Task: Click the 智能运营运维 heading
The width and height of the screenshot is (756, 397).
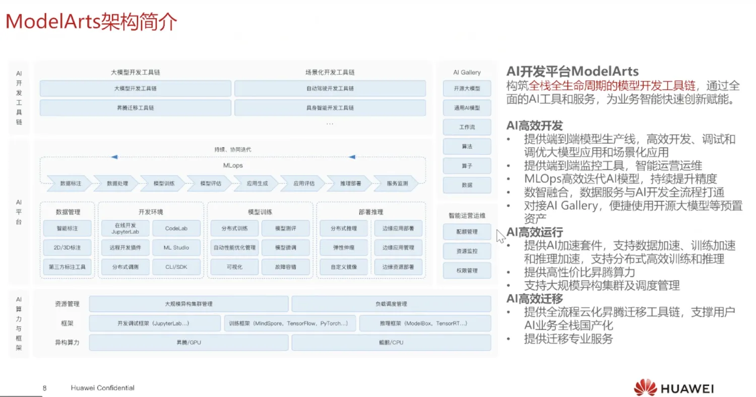Action: (x=467, y=215)
